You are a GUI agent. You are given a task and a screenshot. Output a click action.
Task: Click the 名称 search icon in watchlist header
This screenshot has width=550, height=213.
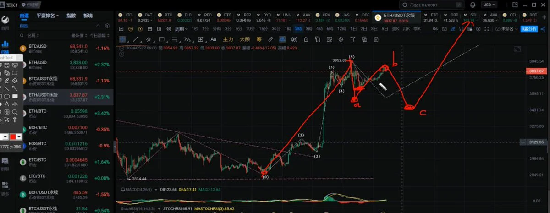[x=22, y=35]
